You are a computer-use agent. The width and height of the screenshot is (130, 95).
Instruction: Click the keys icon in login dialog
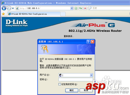point(45,49)
